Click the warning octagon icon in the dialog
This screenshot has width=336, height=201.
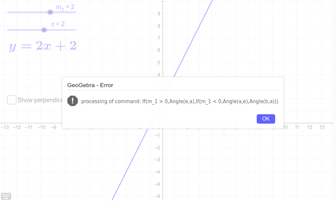(x=73, y=101)
